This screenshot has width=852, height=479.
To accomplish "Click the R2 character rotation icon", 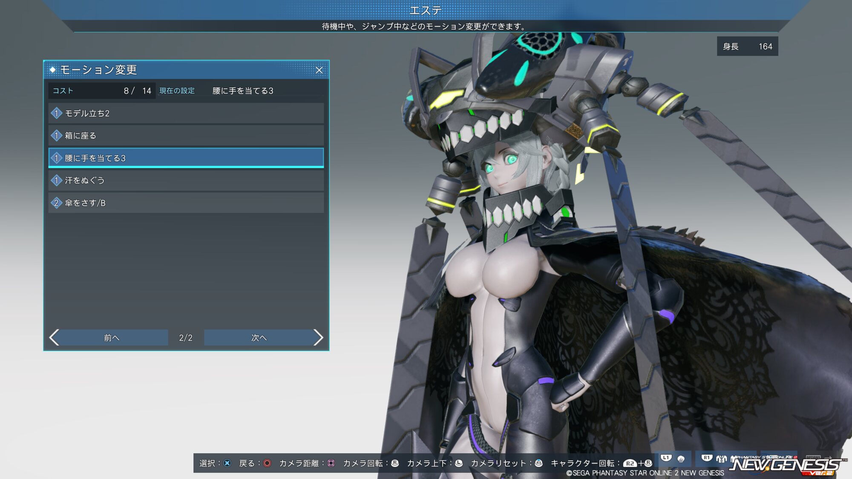I will pos(630,464).
